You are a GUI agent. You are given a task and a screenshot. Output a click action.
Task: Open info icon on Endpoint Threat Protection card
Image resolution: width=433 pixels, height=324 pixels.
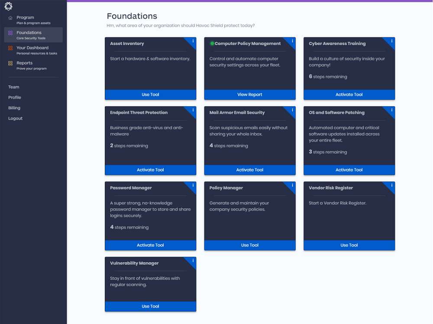coord(193,110)
